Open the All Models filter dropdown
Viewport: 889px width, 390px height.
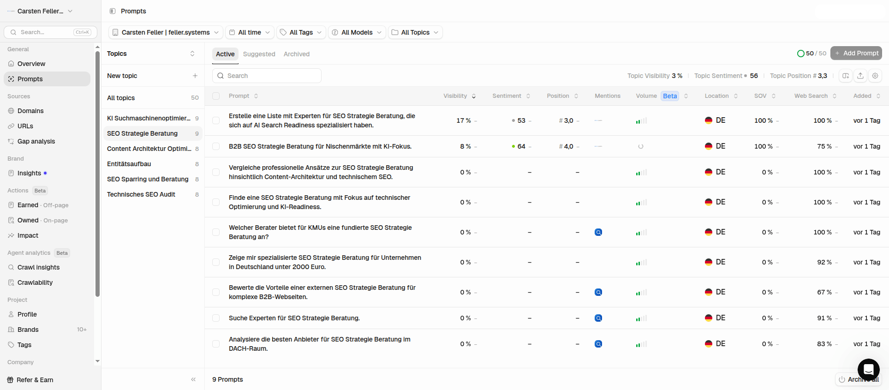(x=357, y=32)
